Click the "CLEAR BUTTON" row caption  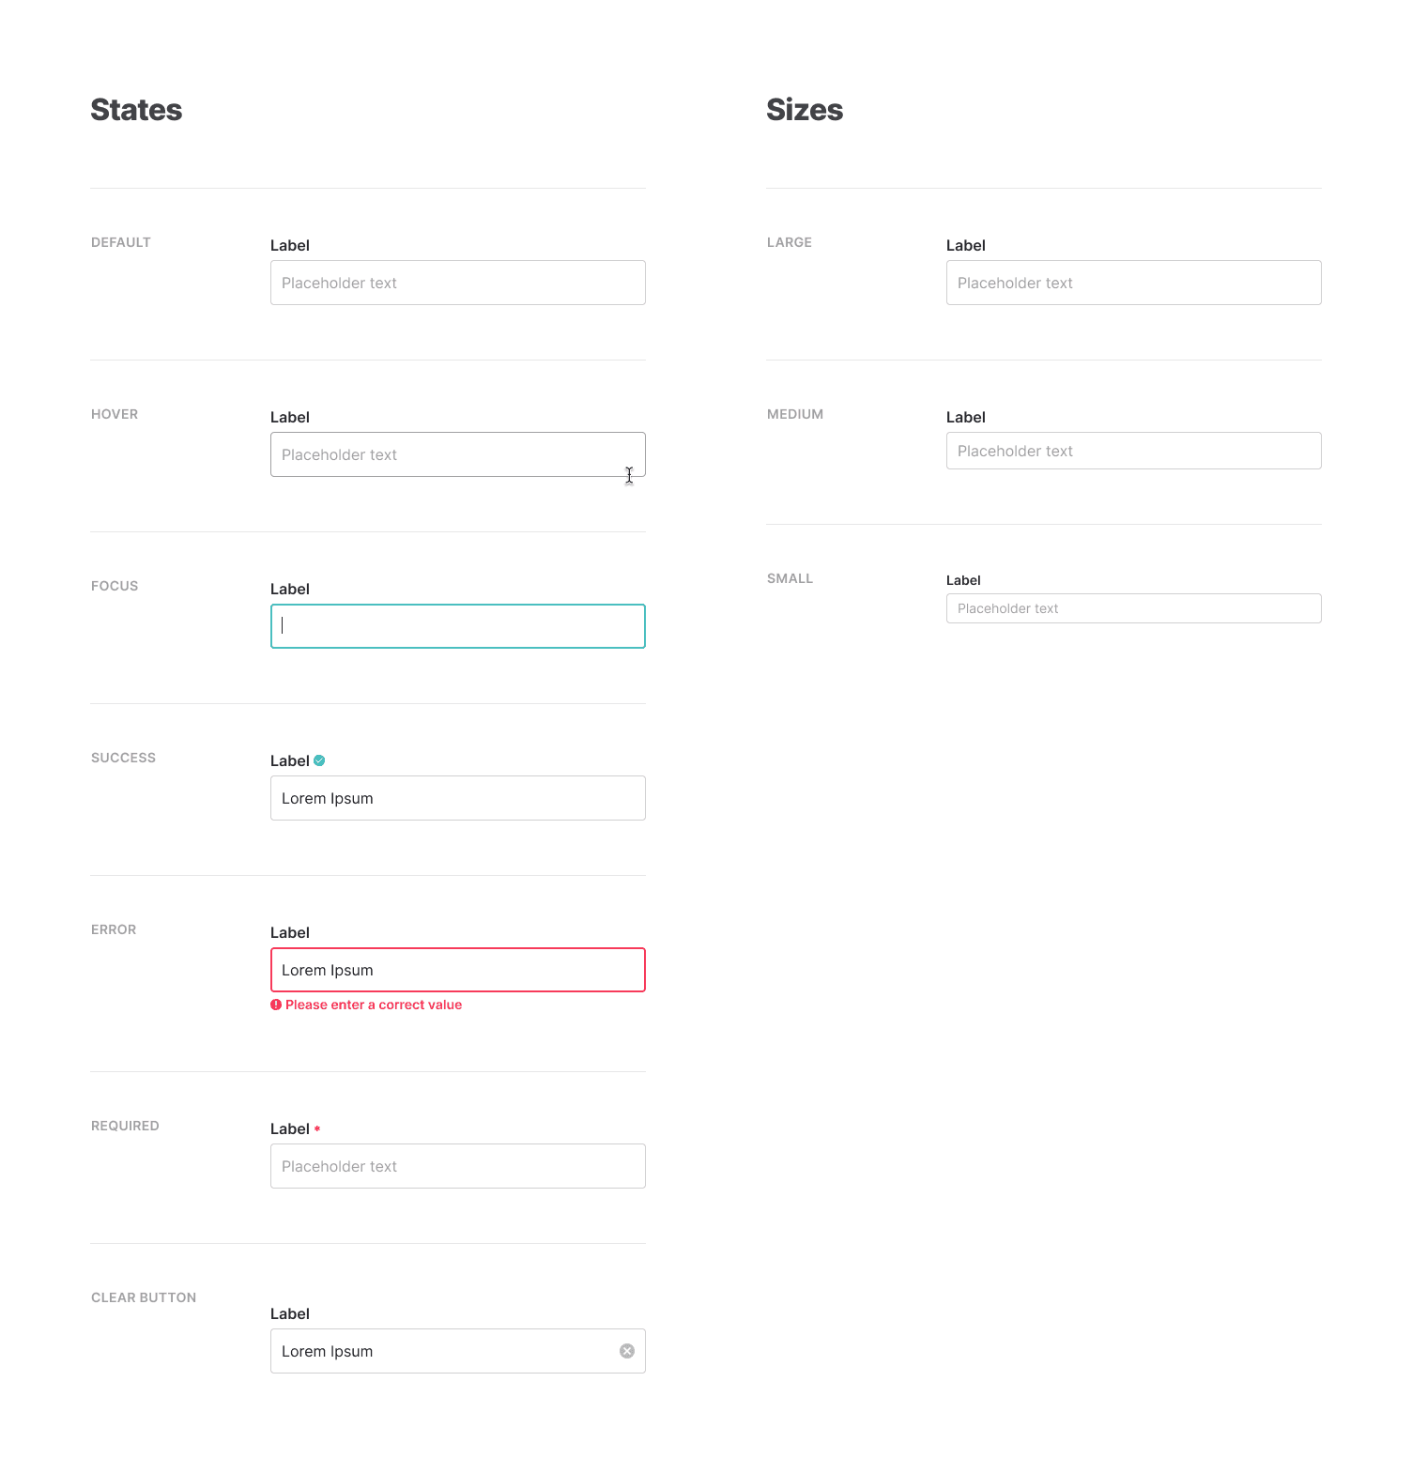click(x=144, y=1297)
